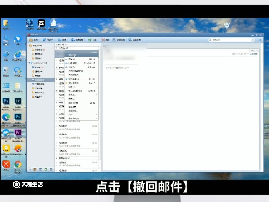Click the button at the search box's right end
Screen dimensions: 269x202
[x=253, y=40]
